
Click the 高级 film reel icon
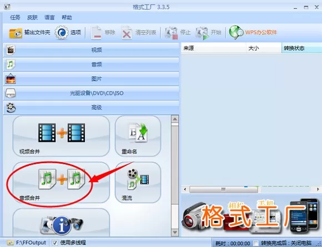[11, 108]
